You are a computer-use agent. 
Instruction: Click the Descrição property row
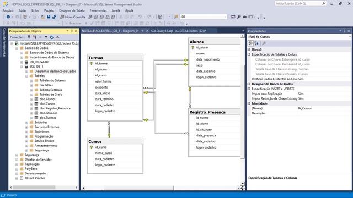click(299, 113)
